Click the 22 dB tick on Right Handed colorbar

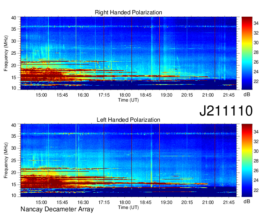(x=256, y=81)
